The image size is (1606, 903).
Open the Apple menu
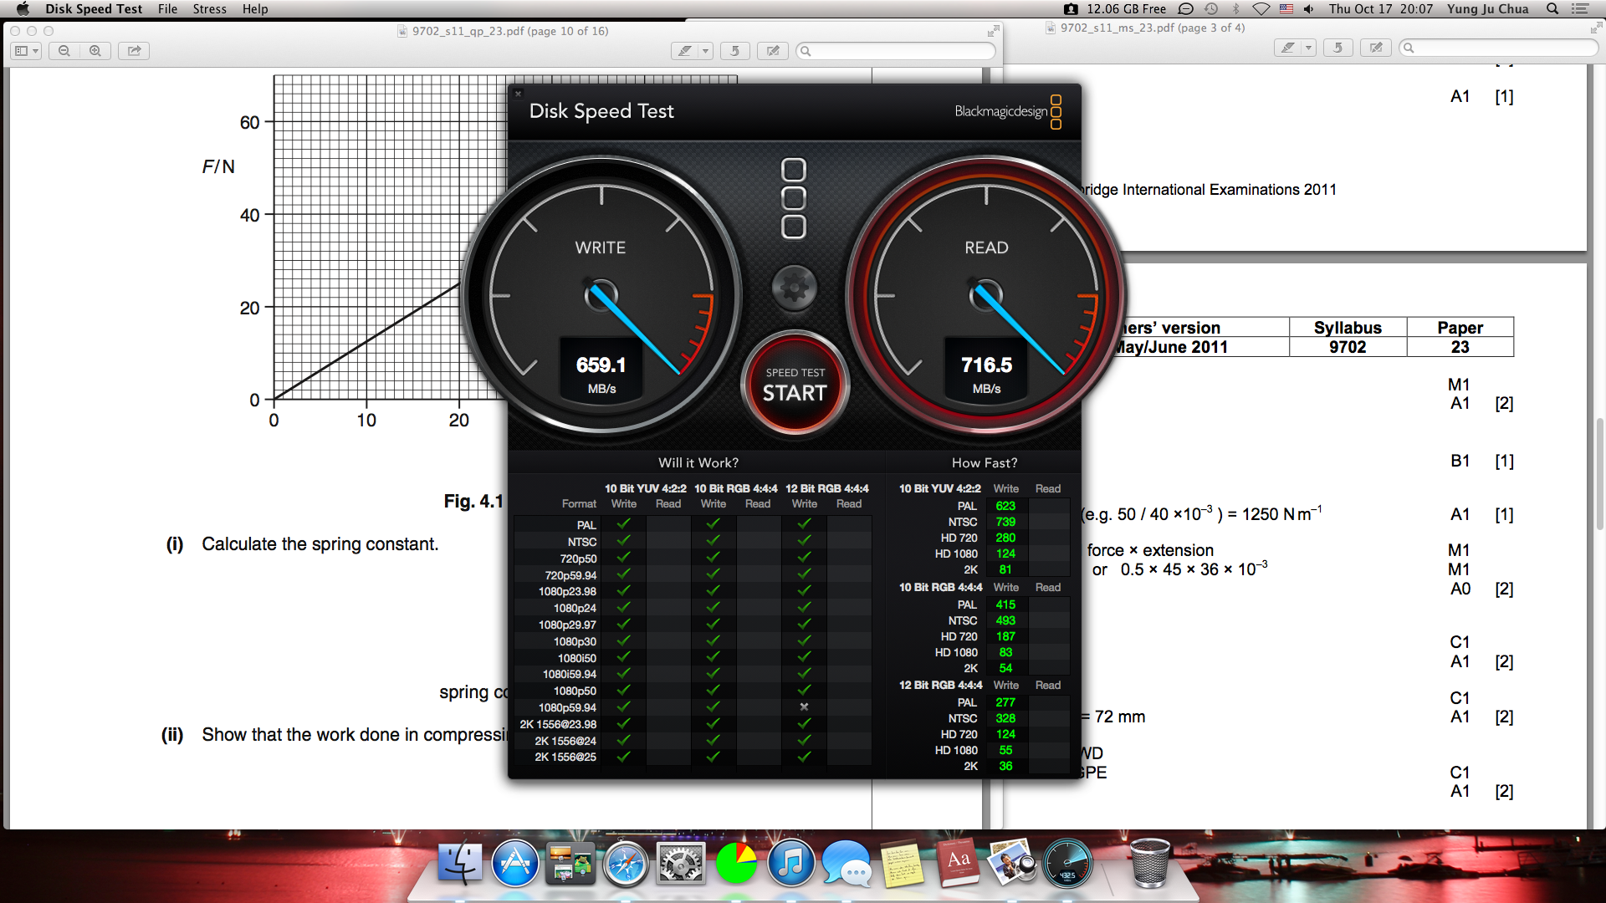23,9
